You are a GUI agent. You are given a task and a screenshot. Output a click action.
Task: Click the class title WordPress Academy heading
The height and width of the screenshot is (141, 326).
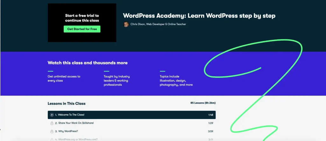199,16
